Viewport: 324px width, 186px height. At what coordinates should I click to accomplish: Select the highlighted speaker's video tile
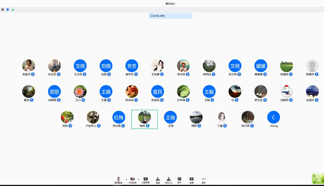[144, 119]
